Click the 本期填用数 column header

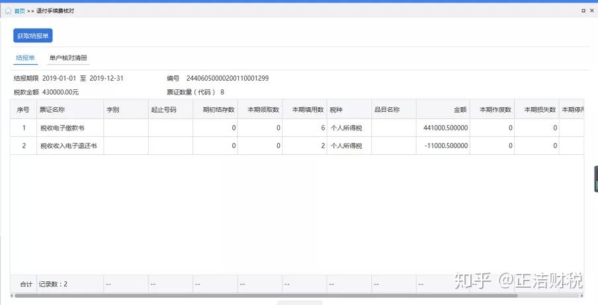[x=306, y=110]
